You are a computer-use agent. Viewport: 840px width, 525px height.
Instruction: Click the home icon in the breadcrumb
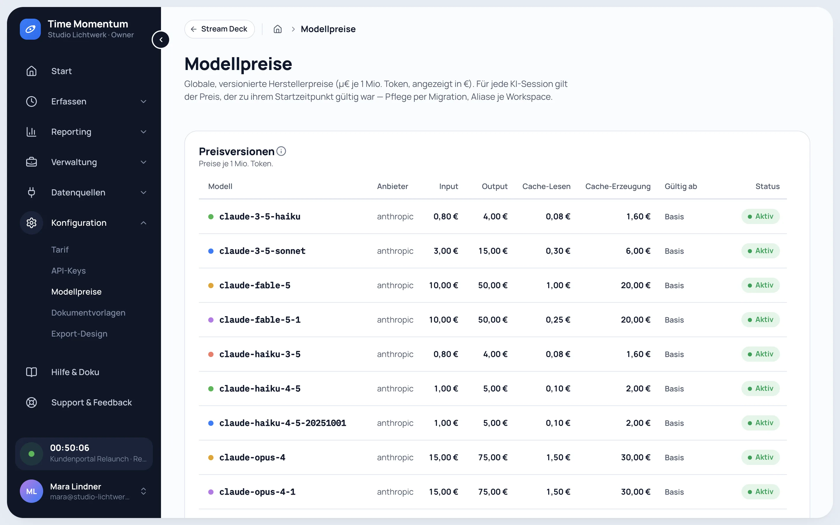[x=278, y=29]
